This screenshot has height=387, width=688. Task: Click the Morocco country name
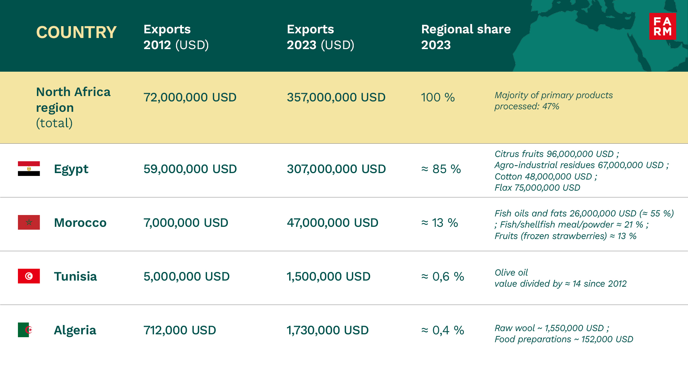coord(80,223)
